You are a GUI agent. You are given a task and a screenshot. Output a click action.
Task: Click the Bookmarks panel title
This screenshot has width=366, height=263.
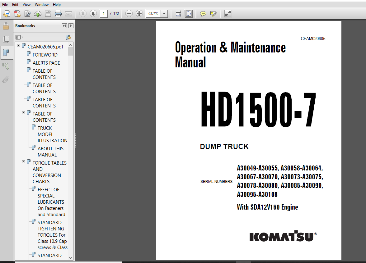point(25,26)
